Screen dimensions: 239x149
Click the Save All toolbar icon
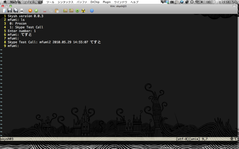click(16, 10)
